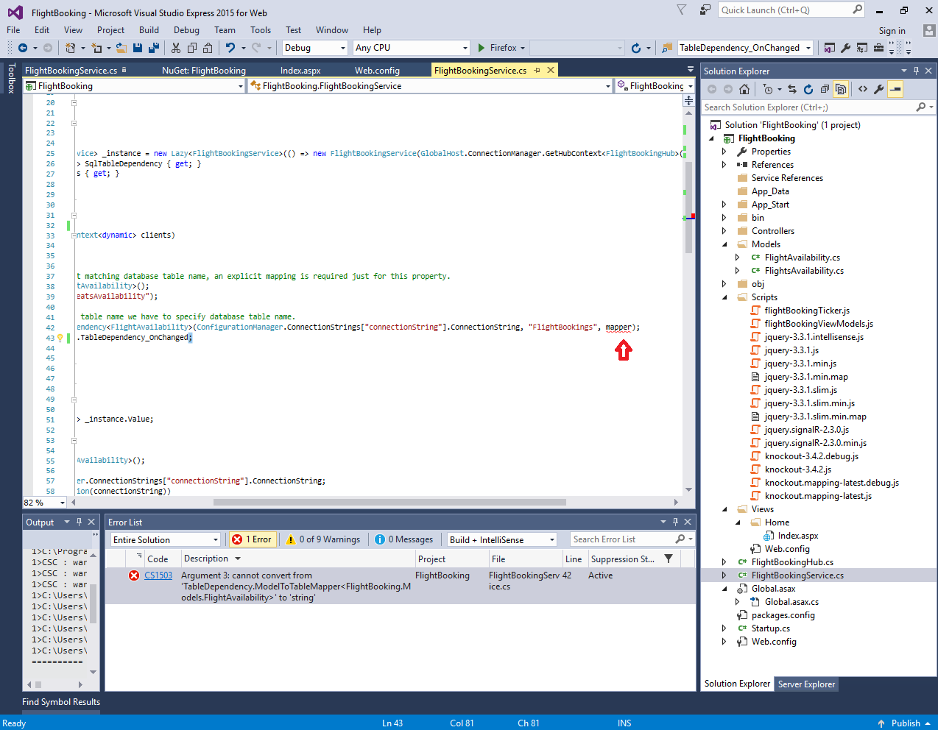
Task: Open Properties window via Solution Explorer wrench icon
Action: click(877, 88)
